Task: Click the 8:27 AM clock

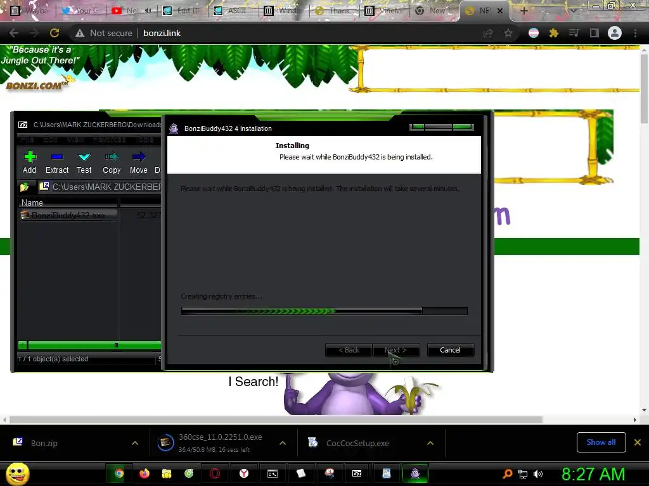Action: (x=593, y=474)
